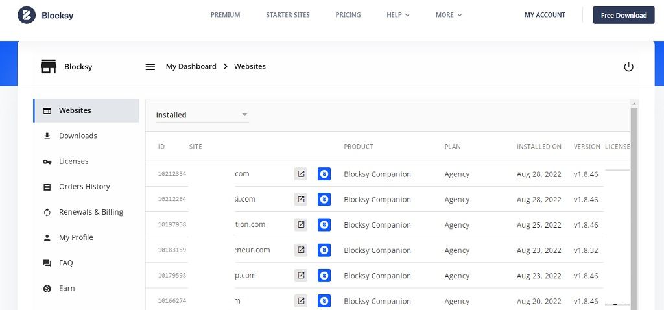Click My Dashboard breadcrumb
Image resolution: width=664 pixels, height=310 pixels.
[191, 67]
